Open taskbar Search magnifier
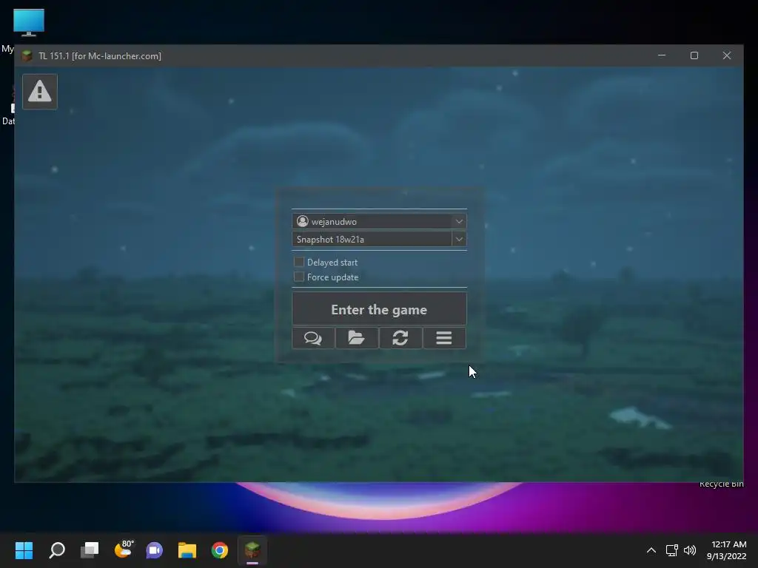 pos(57,550)
